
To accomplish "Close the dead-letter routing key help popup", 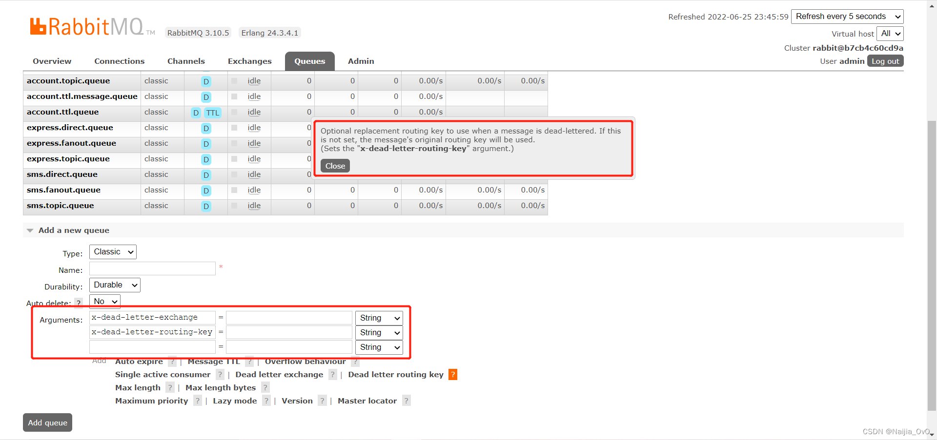I will [335, 166].
